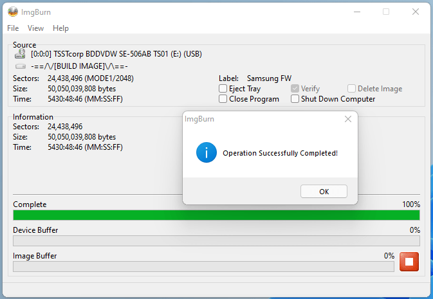Viewport: 433px width, 299px height.
Task: Click the Device Buffer bar
Action: point(216,240)
